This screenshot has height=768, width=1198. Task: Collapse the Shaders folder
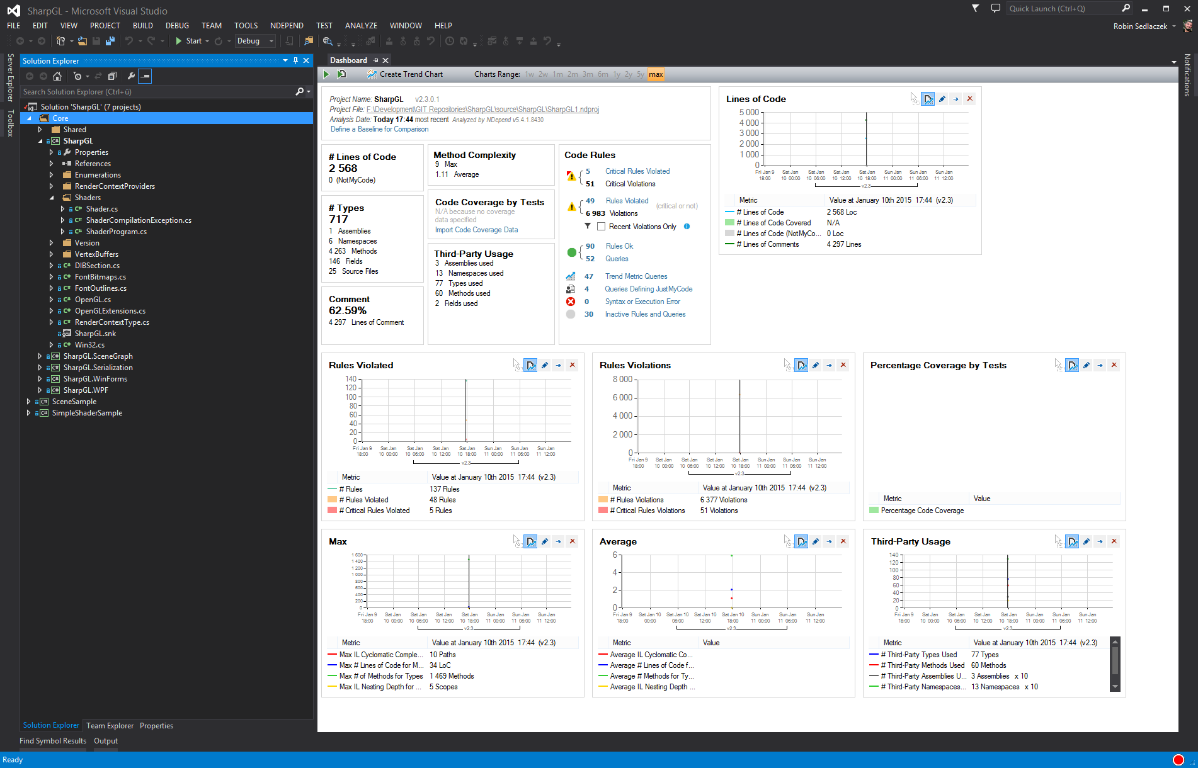point(52,198)
